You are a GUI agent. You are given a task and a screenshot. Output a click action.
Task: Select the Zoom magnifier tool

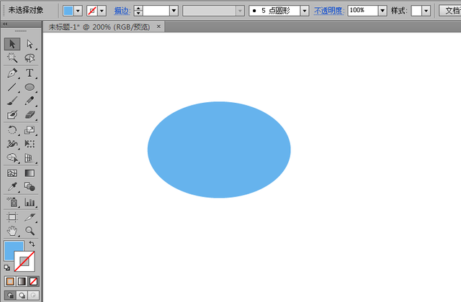[30, 231]
